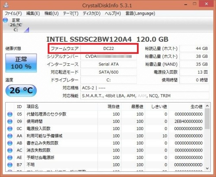Viewport: 216px width, 177px height.
Task: Click the 13 回 power on count value
Action: click(194, 72)
